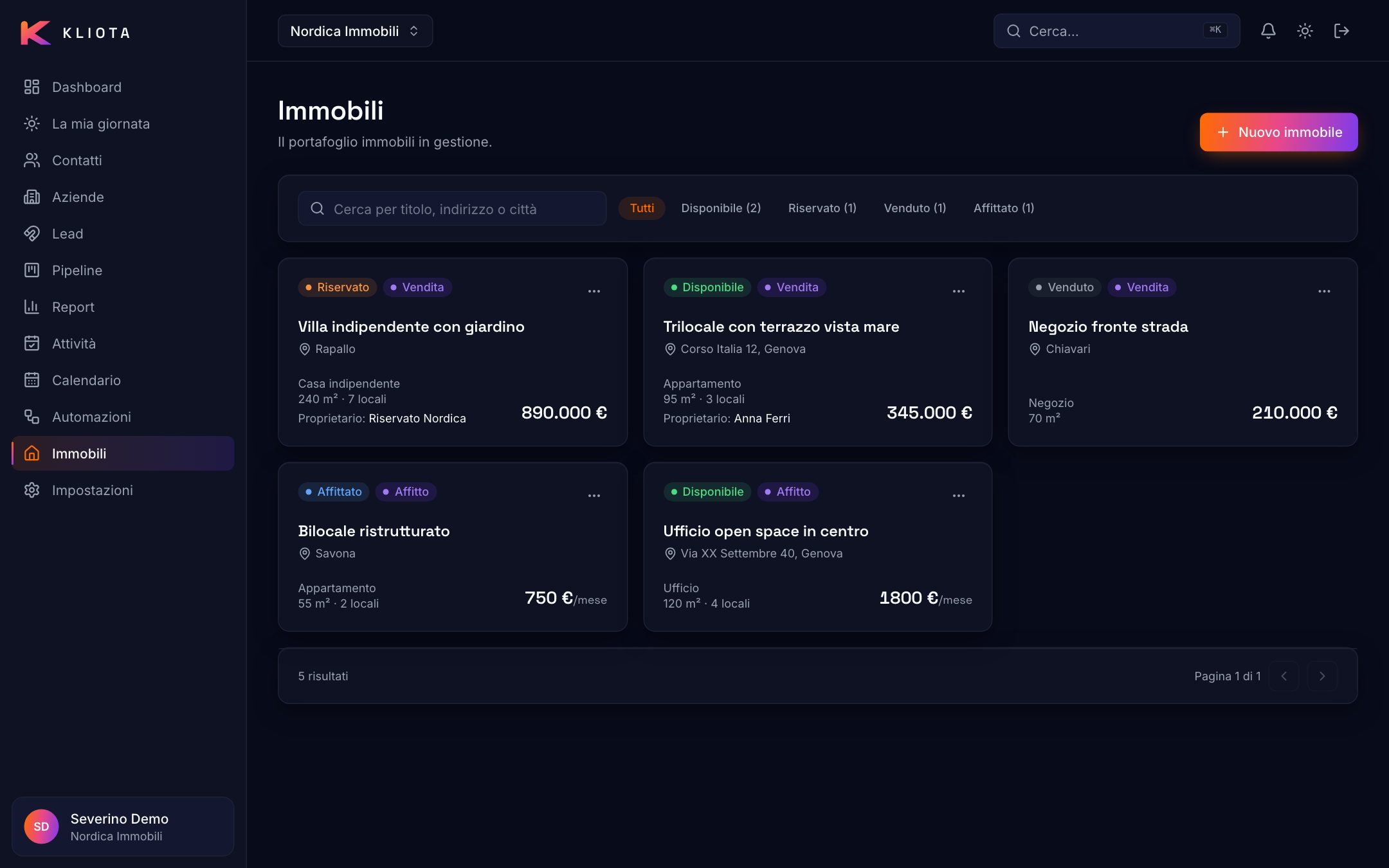Expand the Nordica Immobili organization switcher
Screen dimensions: 1389x868
[x=355, y=31]
